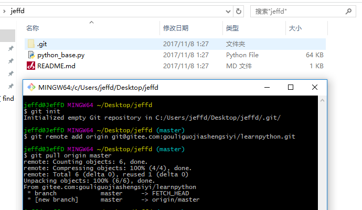Click the .git row's 2017/11/8 1:27 date
This screenshot has width=362, height=210.
pos(186,44)
